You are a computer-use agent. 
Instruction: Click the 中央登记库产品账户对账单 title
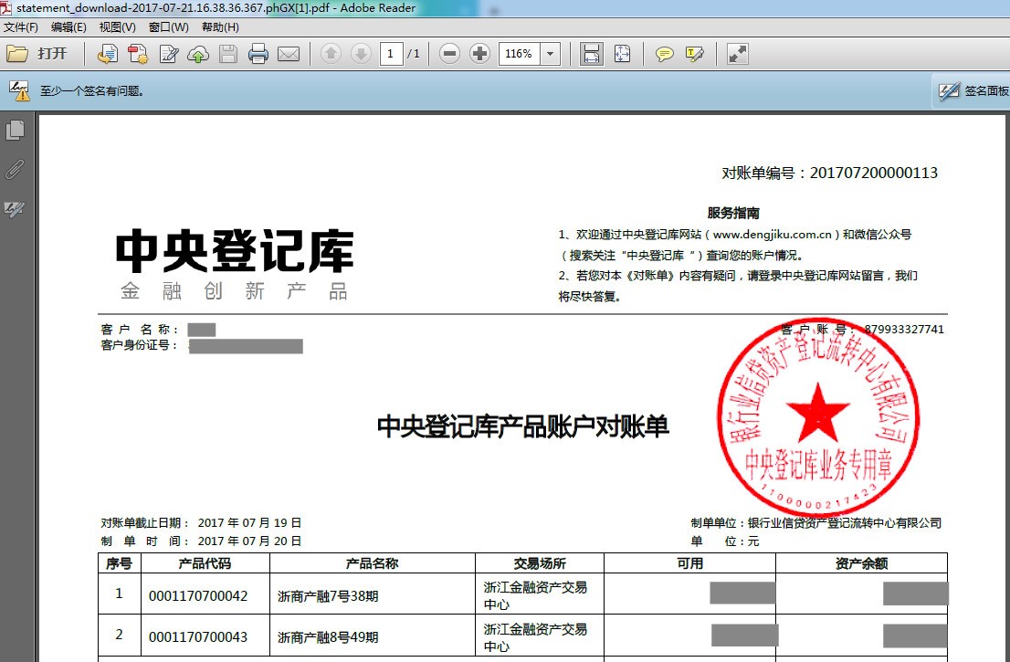click(x=523, y=426)
